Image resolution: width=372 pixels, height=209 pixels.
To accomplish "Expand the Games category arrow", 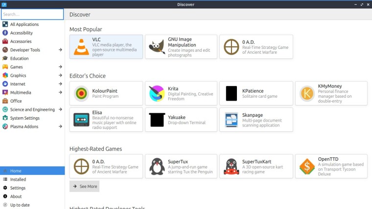I will tap(60, 67).
